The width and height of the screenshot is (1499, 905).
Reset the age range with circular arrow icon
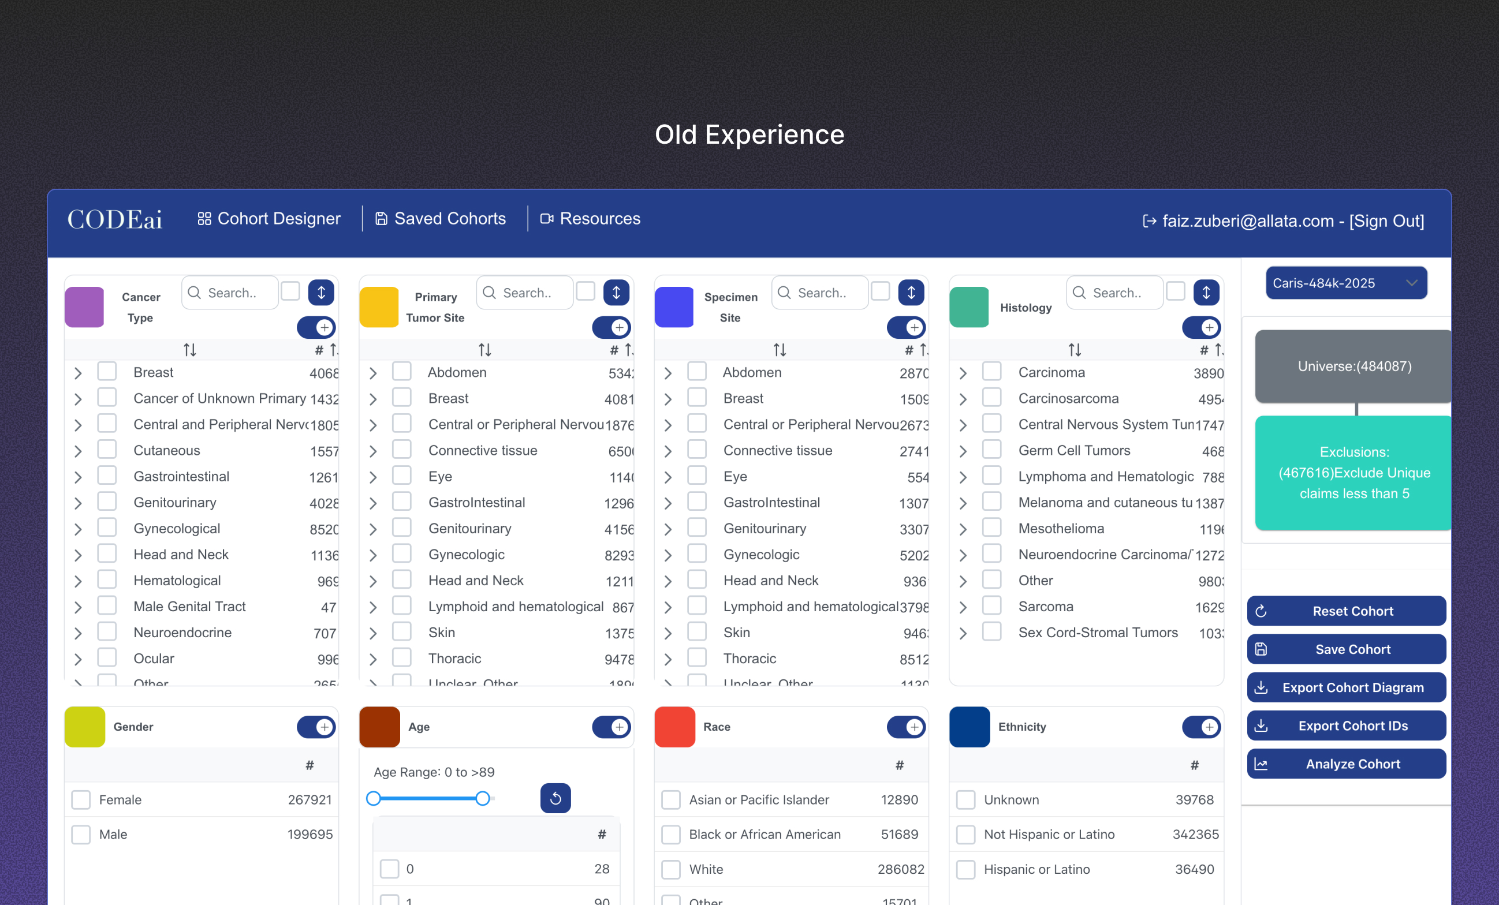[x=555, y=798]
